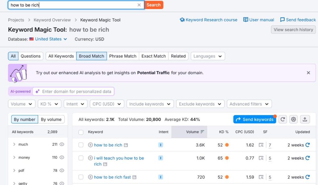This screenshot has height=185, width=318.
Task: Click the refresh icon beside Send keywords
Action: click(283, 119)
